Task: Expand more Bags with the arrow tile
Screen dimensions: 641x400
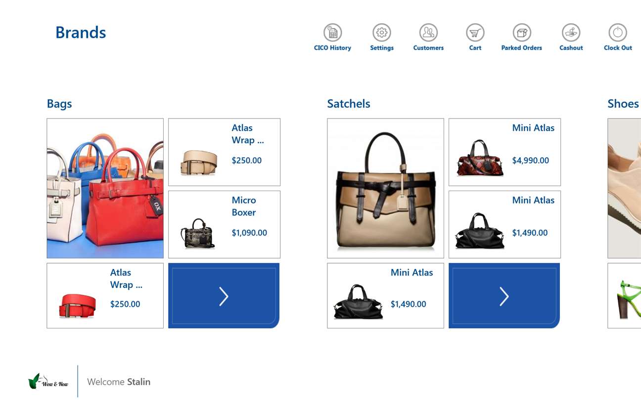Action: click(224, 296)
